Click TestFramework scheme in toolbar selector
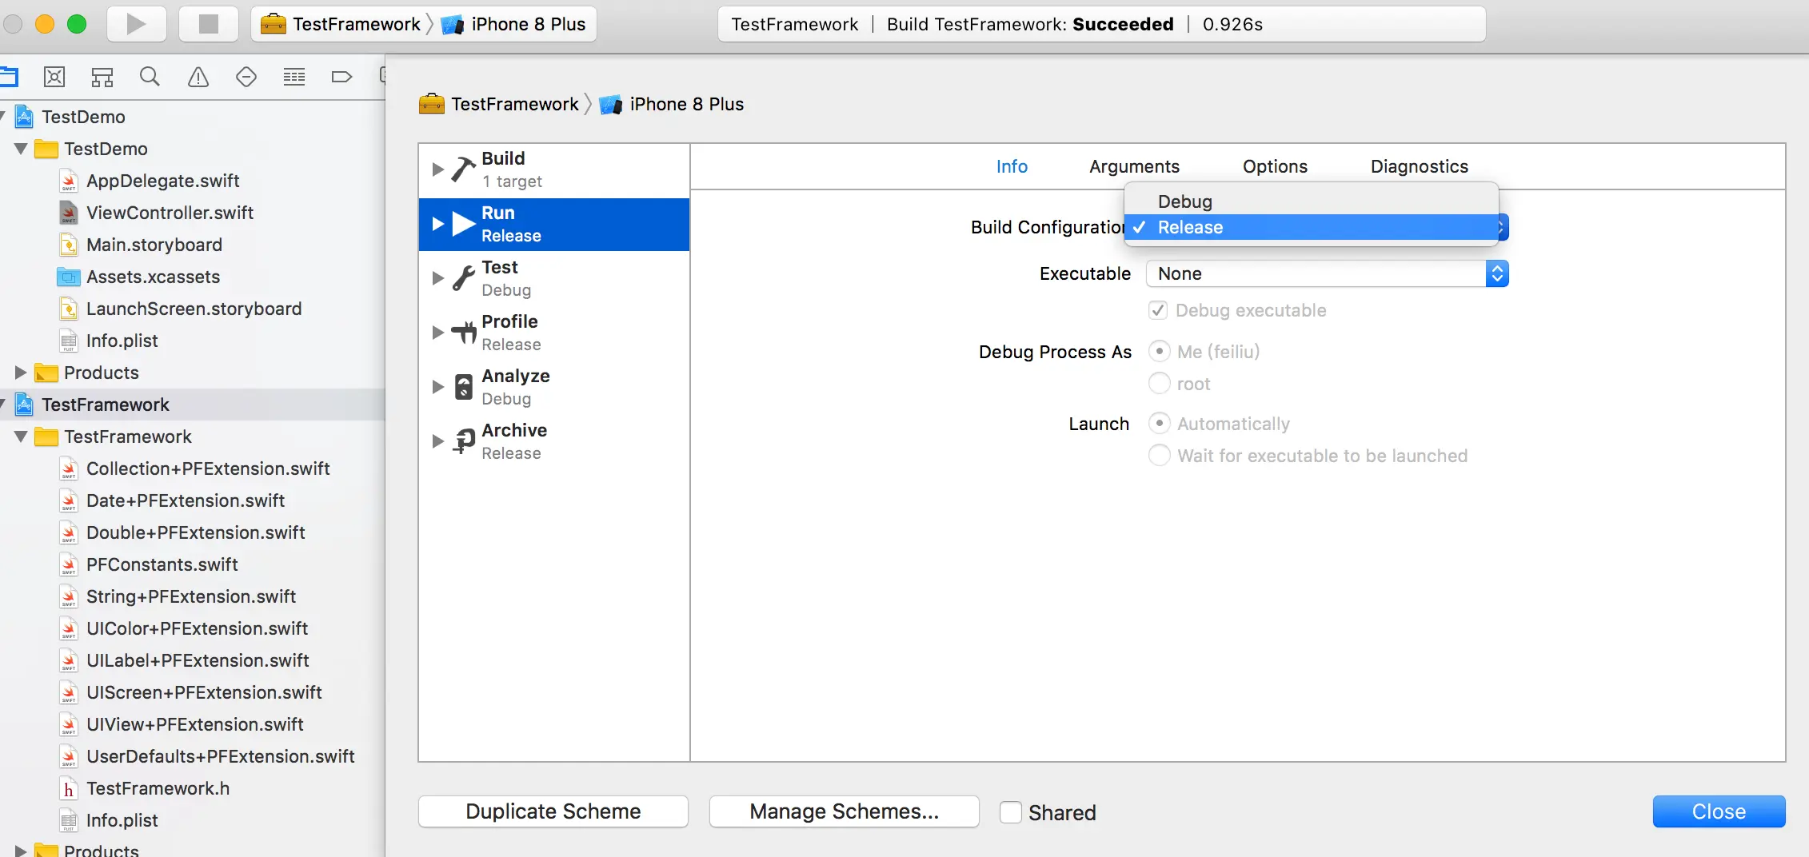This screenshot has height=857, width=1809. [357, 24]
